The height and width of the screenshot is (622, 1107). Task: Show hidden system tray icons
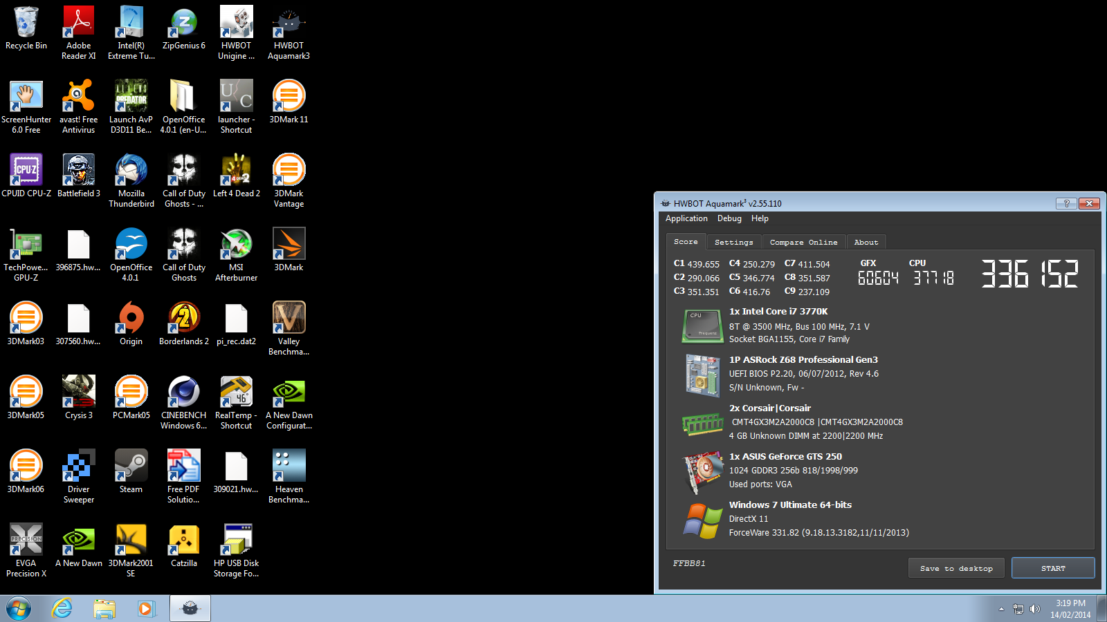(x=1000, y=609)
